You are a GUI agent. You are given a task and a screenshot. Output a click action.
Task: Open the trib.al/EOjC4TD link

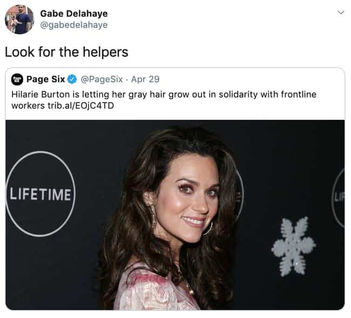tap(81, 106)
